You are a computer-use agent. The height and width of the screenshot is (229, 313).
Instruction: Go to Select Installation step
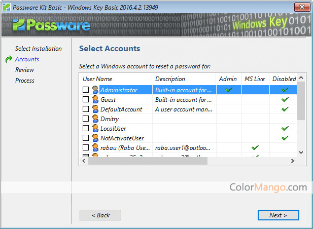tap(39, 49)
